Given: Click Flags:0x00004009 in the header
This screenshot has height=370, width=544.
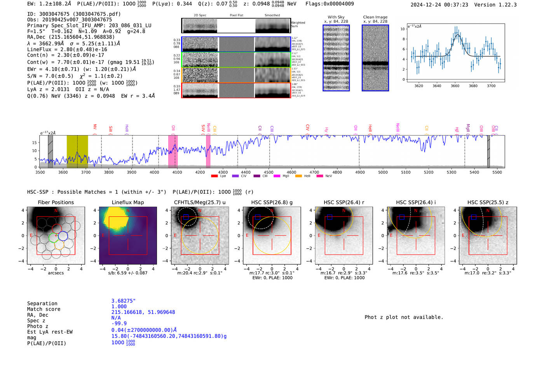Looking at the screenshot, I should (x=330, y=4).
